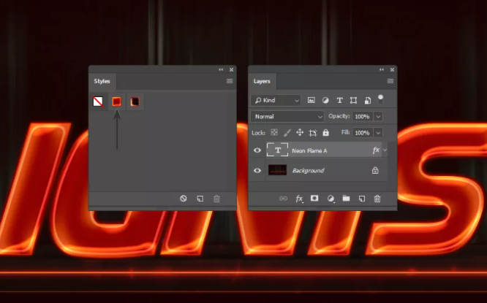Toggle prevent artboard auto-nesting lock

click(x=313, y=133)
